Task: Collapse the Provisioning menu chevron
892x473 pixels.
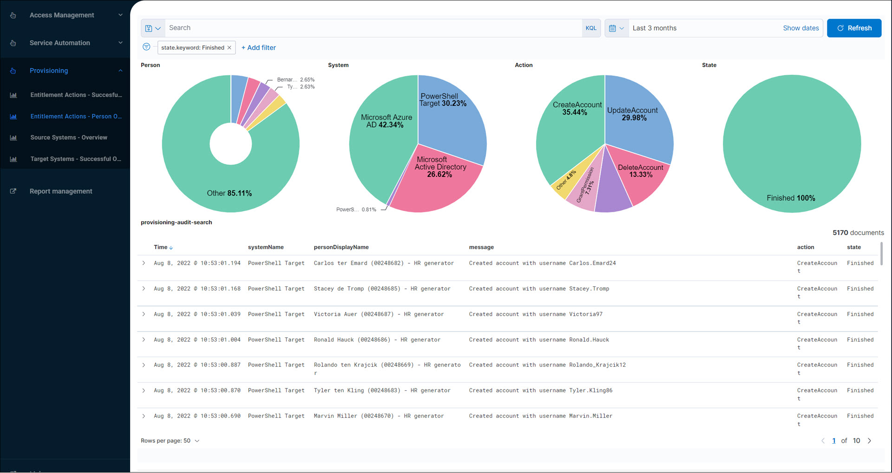Action: coord(120,71)
